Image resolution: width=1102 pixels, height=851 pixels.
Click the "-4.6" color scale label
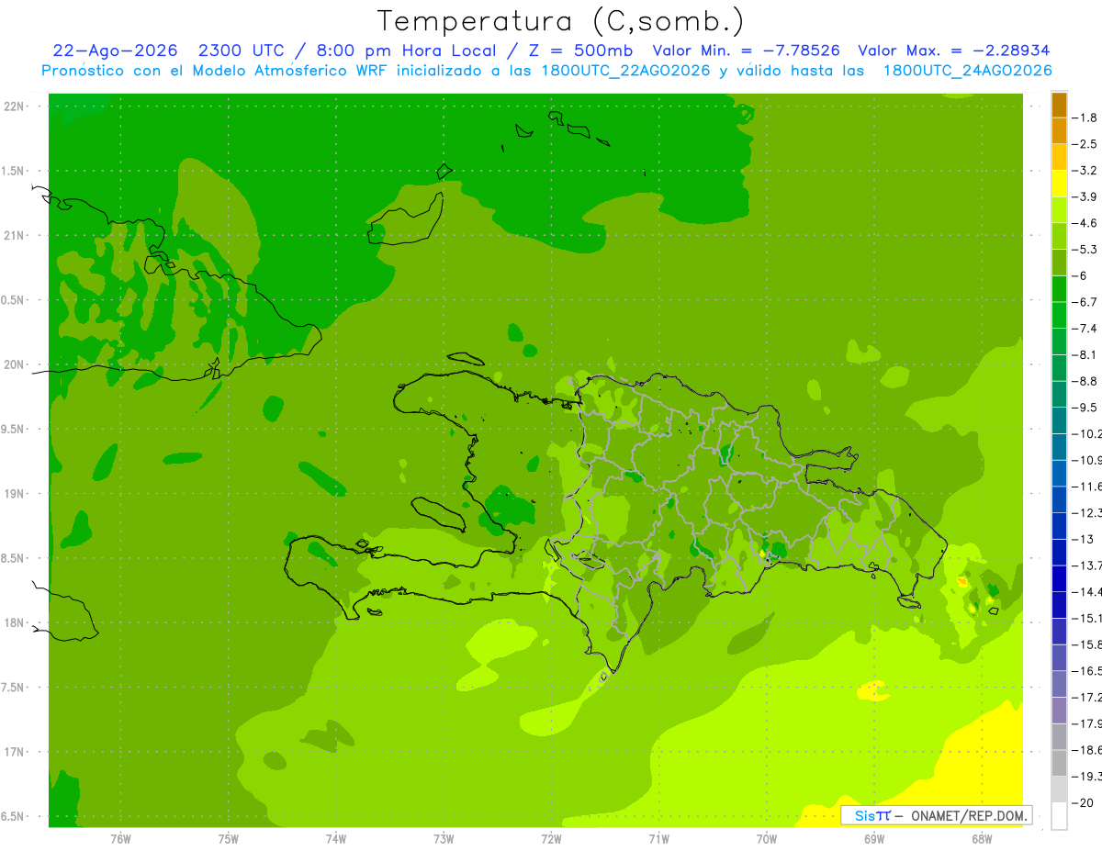click(1085, 223)
